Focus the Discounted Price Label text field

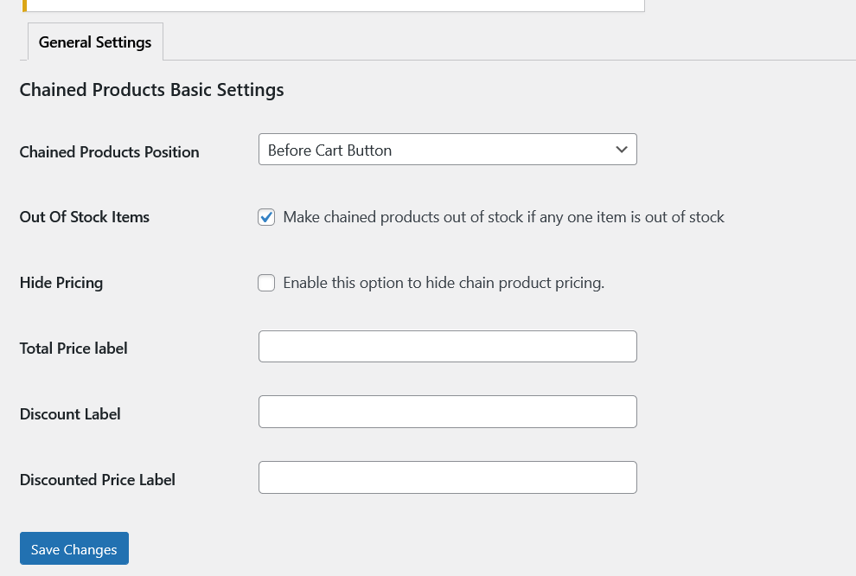pos(447,477)
